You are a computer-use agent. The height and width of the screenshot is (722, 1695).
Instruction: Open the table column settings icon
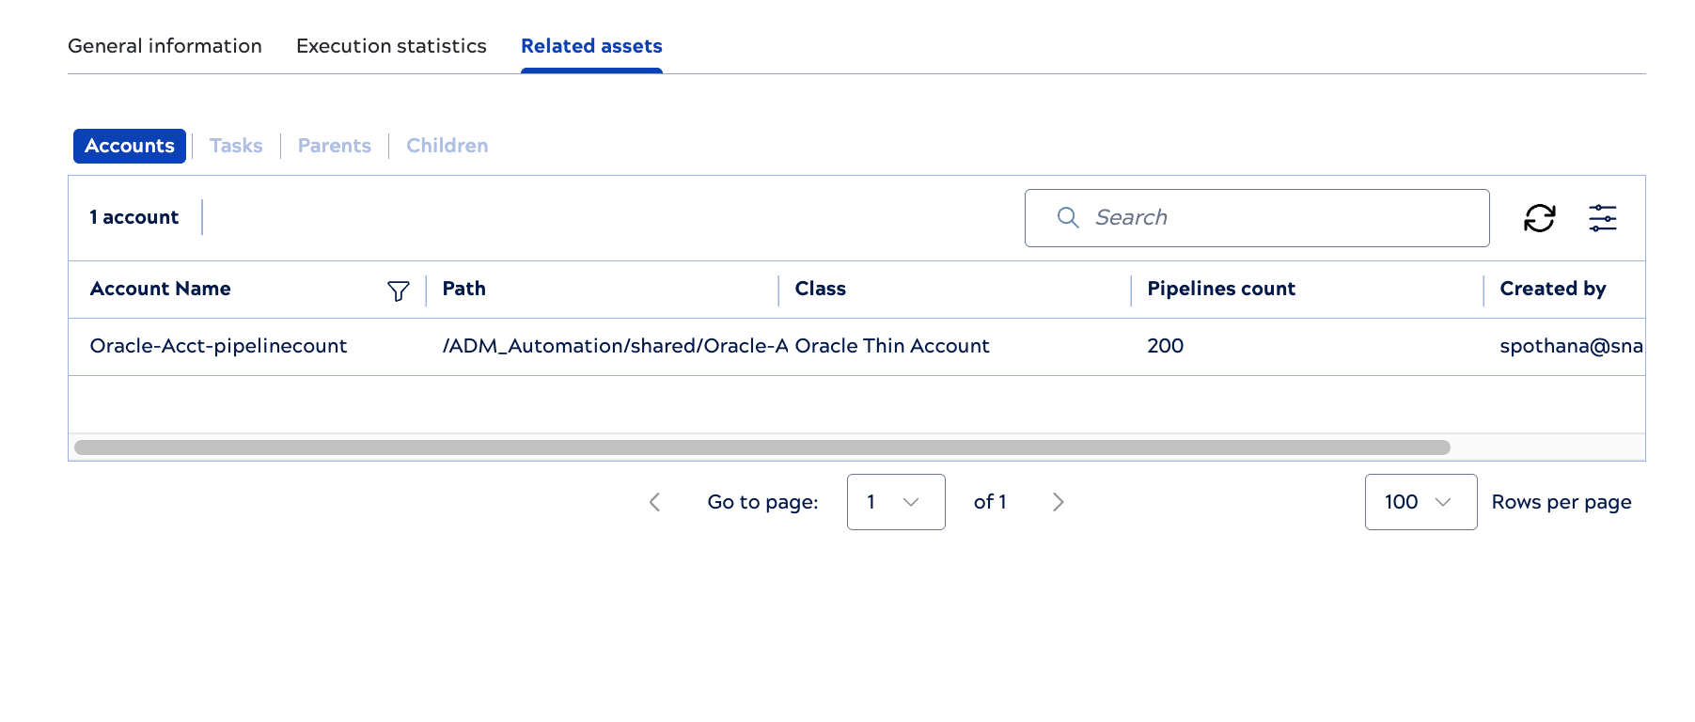click(1603, 217)
